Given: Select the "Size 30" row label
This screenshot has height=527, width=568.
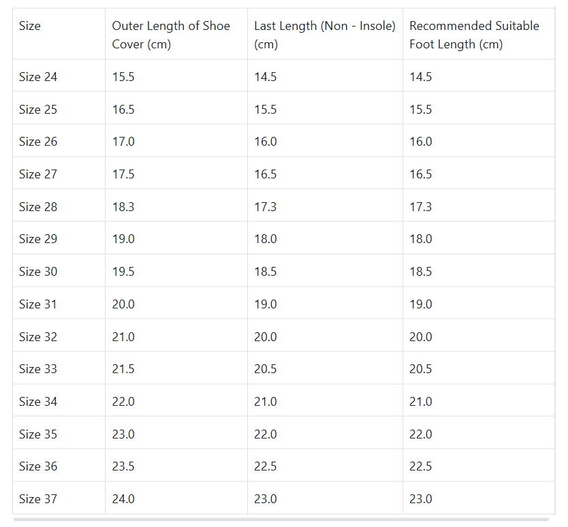Looking at the screenshot, I should [x=38, y=272].
